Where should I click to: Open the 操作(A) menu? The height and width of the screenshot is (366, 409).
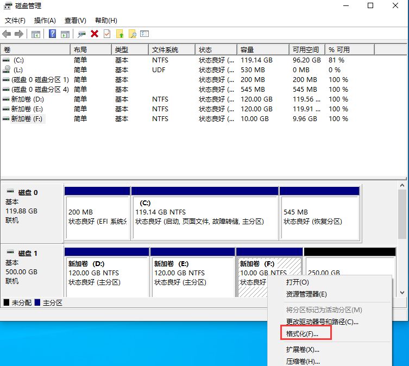coord(45,21)
